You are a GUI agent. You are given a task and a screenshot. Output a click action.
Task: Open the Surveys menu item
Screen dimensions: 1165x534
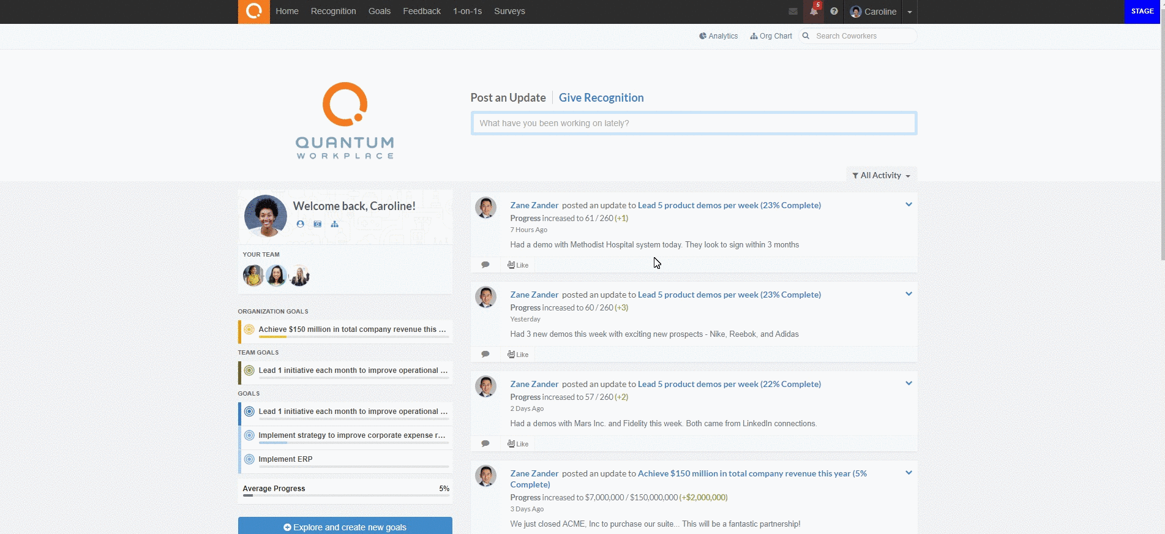point(509,11)
